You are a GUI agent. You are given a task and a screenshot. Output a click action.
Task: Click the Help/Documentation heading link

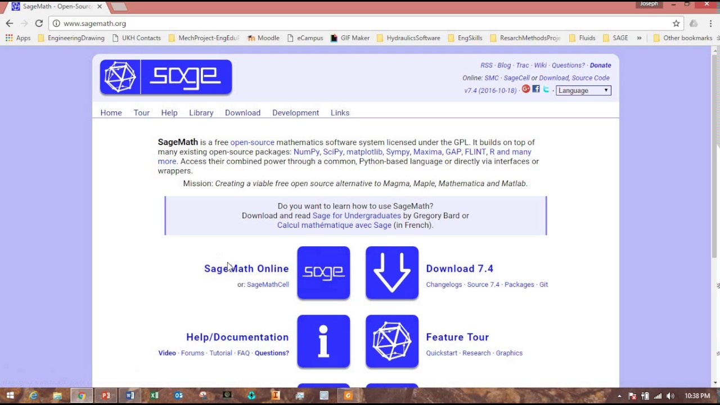click(x=237, y=337)
